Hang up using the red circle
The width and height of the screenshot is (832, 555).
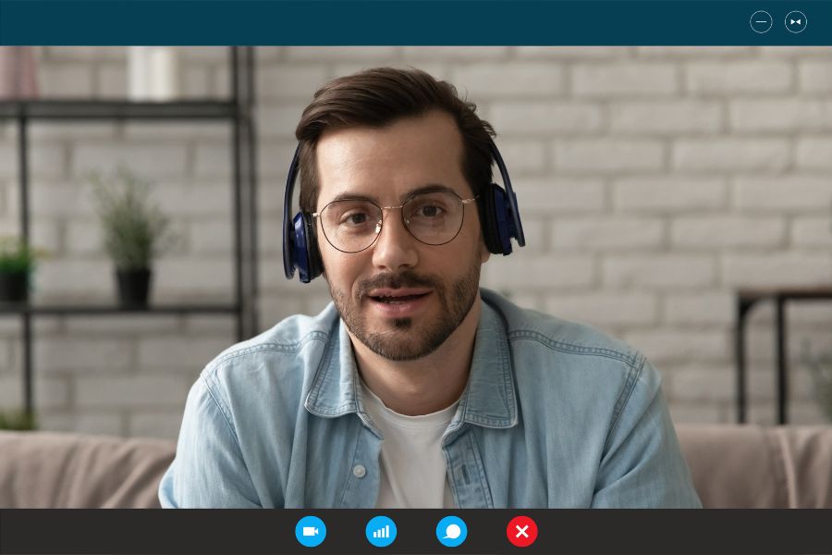coord(521,531)
